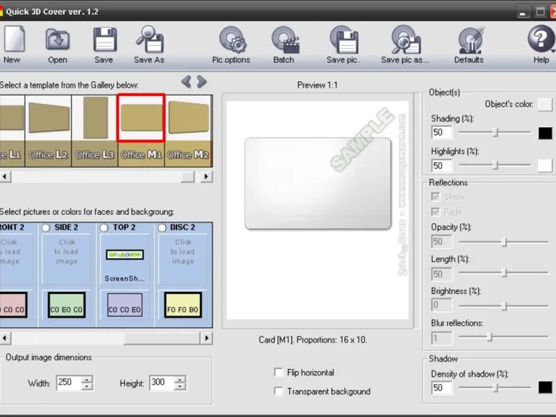The height and width of the screenshot is (417, 556).
Task: Select the SIDE 2 radio button
Action: pos(46,228)
